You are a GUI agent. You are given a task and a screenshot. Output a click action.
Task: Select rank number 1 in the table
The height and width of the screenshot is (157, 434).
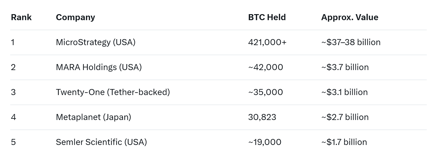point(13,42)
